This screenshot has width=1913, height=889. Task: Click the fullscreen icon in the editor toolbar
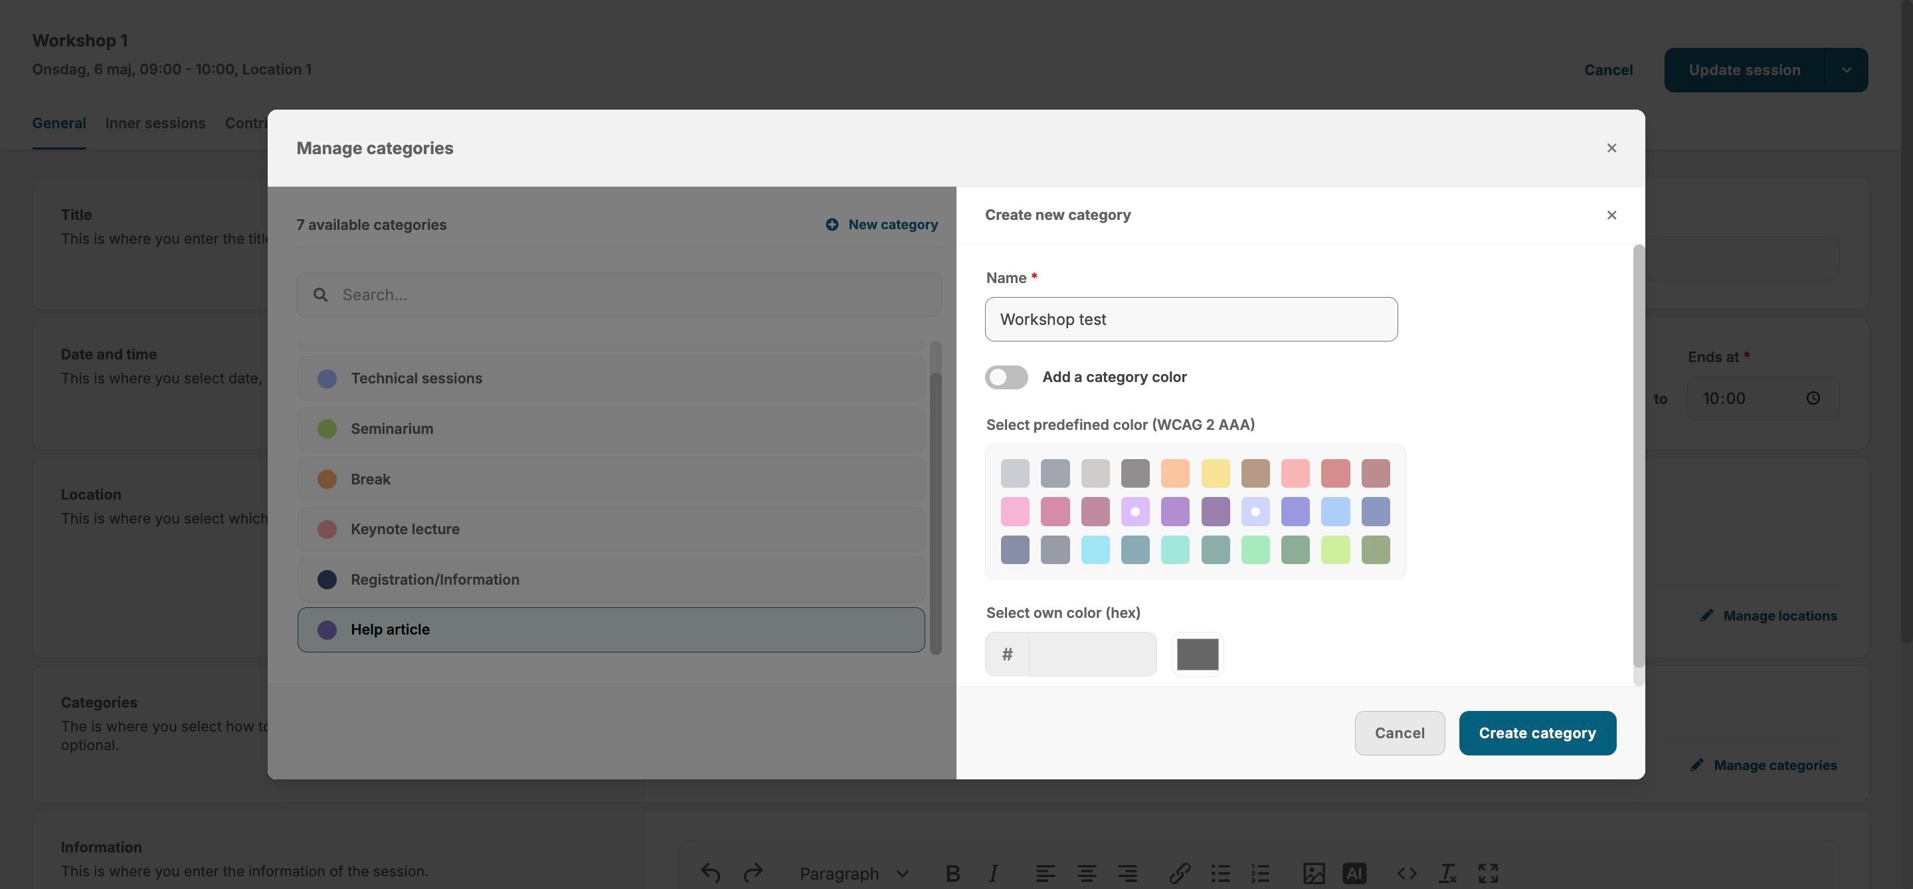(1487, 874)
